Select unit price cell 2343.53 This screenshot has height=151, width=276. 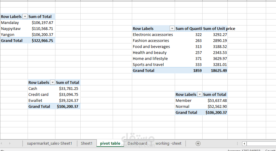point(215,53)
